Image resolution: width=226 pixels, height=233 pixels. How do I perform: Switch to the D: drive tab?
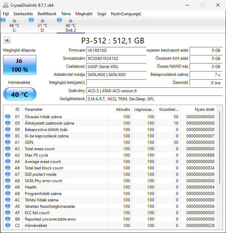[42, 25]
